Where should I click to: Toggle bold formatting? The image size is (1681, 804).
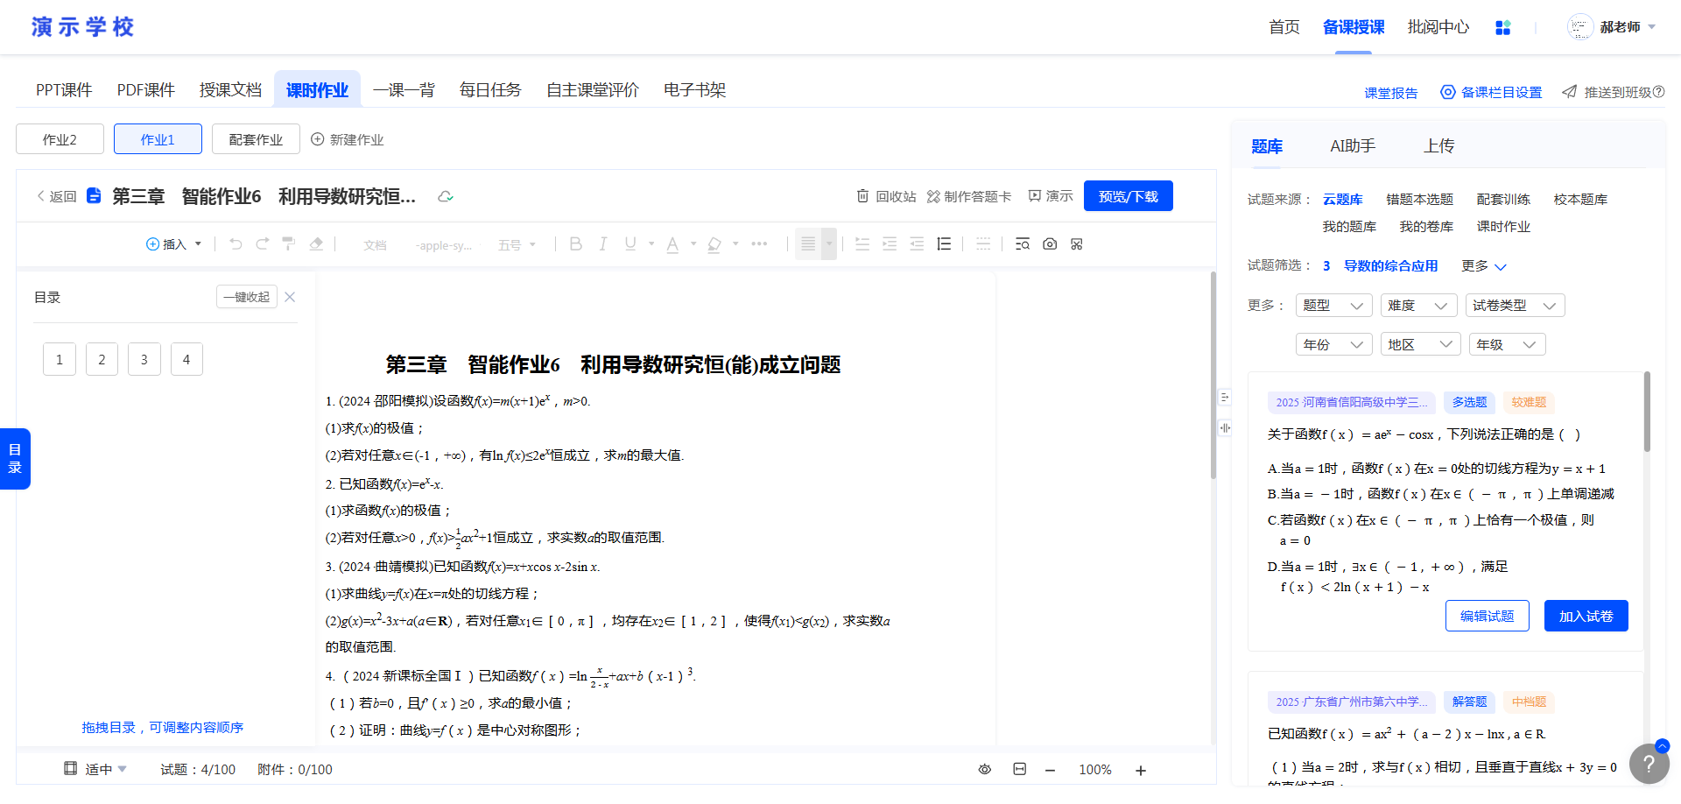coord(575,244)
